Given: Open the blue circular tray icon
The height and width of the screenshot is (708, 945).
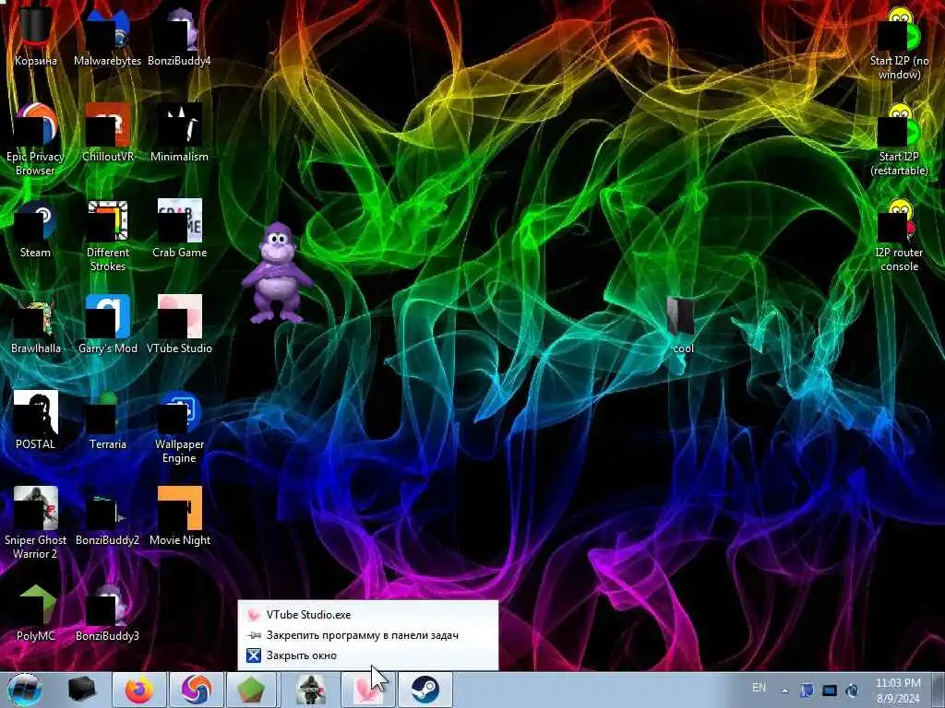Looking at the screenshot, I should pos(852,690).
